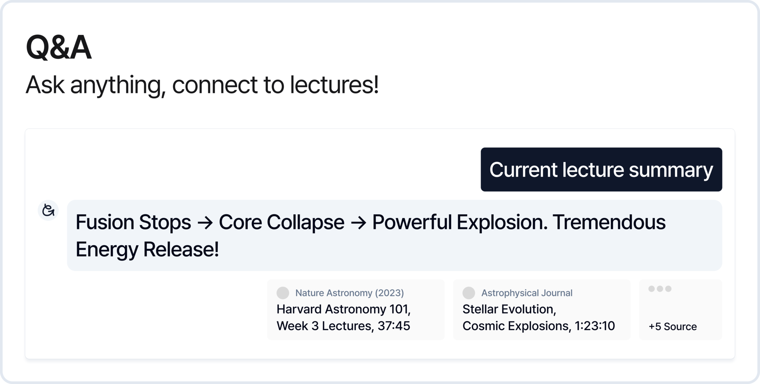Screen dimensions: 760x384
Task: Click the arrow between Core Collapse and Powerful Explosion
Action: coord(358,222)
